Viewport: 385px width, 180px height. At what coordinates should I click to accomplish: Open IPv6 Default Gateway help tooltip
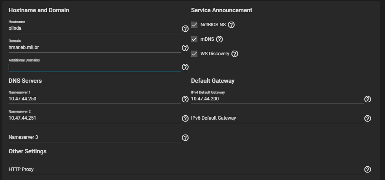[368, 118]
